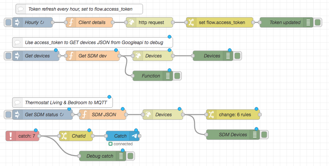
Task: Click the Thermostat comment bubble icon
Action: [x=17, y=103]
